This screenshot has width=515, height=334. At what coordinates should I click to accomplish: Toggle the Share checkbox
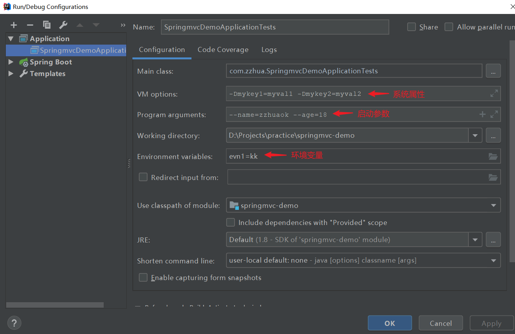pos(411,27)
